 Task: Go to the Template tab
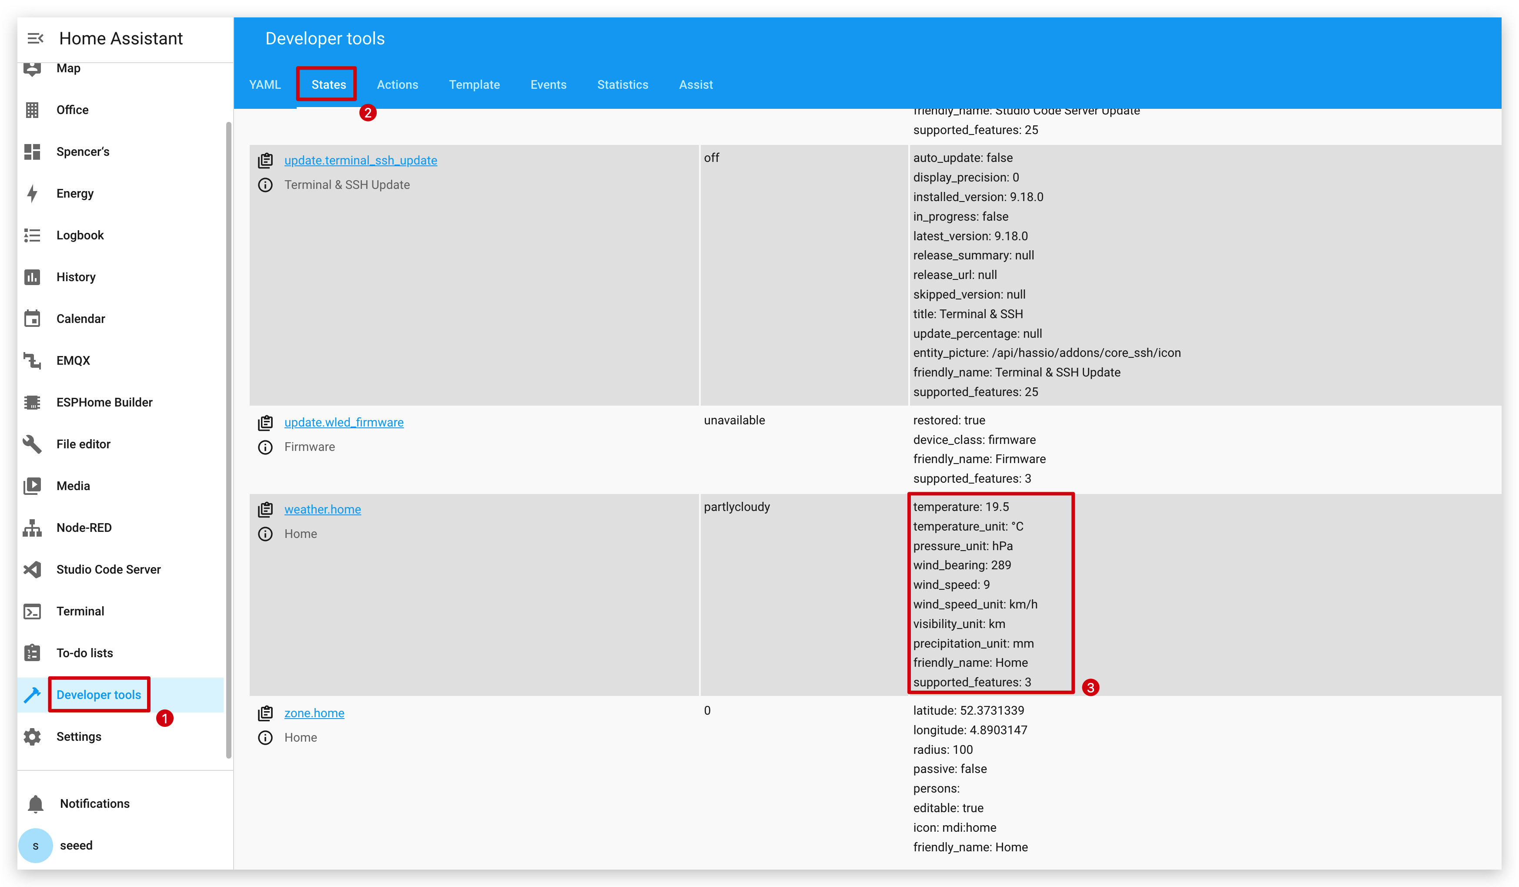[x=475, y=84]
